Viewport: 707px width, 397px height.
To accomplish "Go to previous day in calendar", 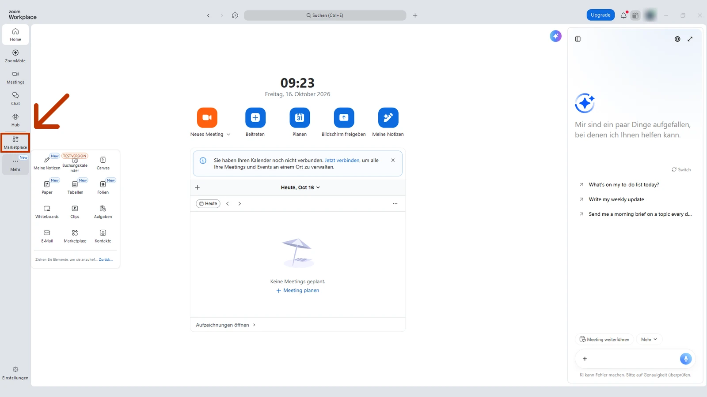I will pos(228,204).
